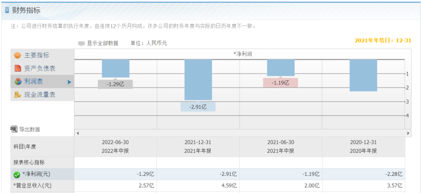The width and height of the screenshot is (421, 193).
Task: Click the 资产负债表 red document icon
Action: (x=18, y=69)
